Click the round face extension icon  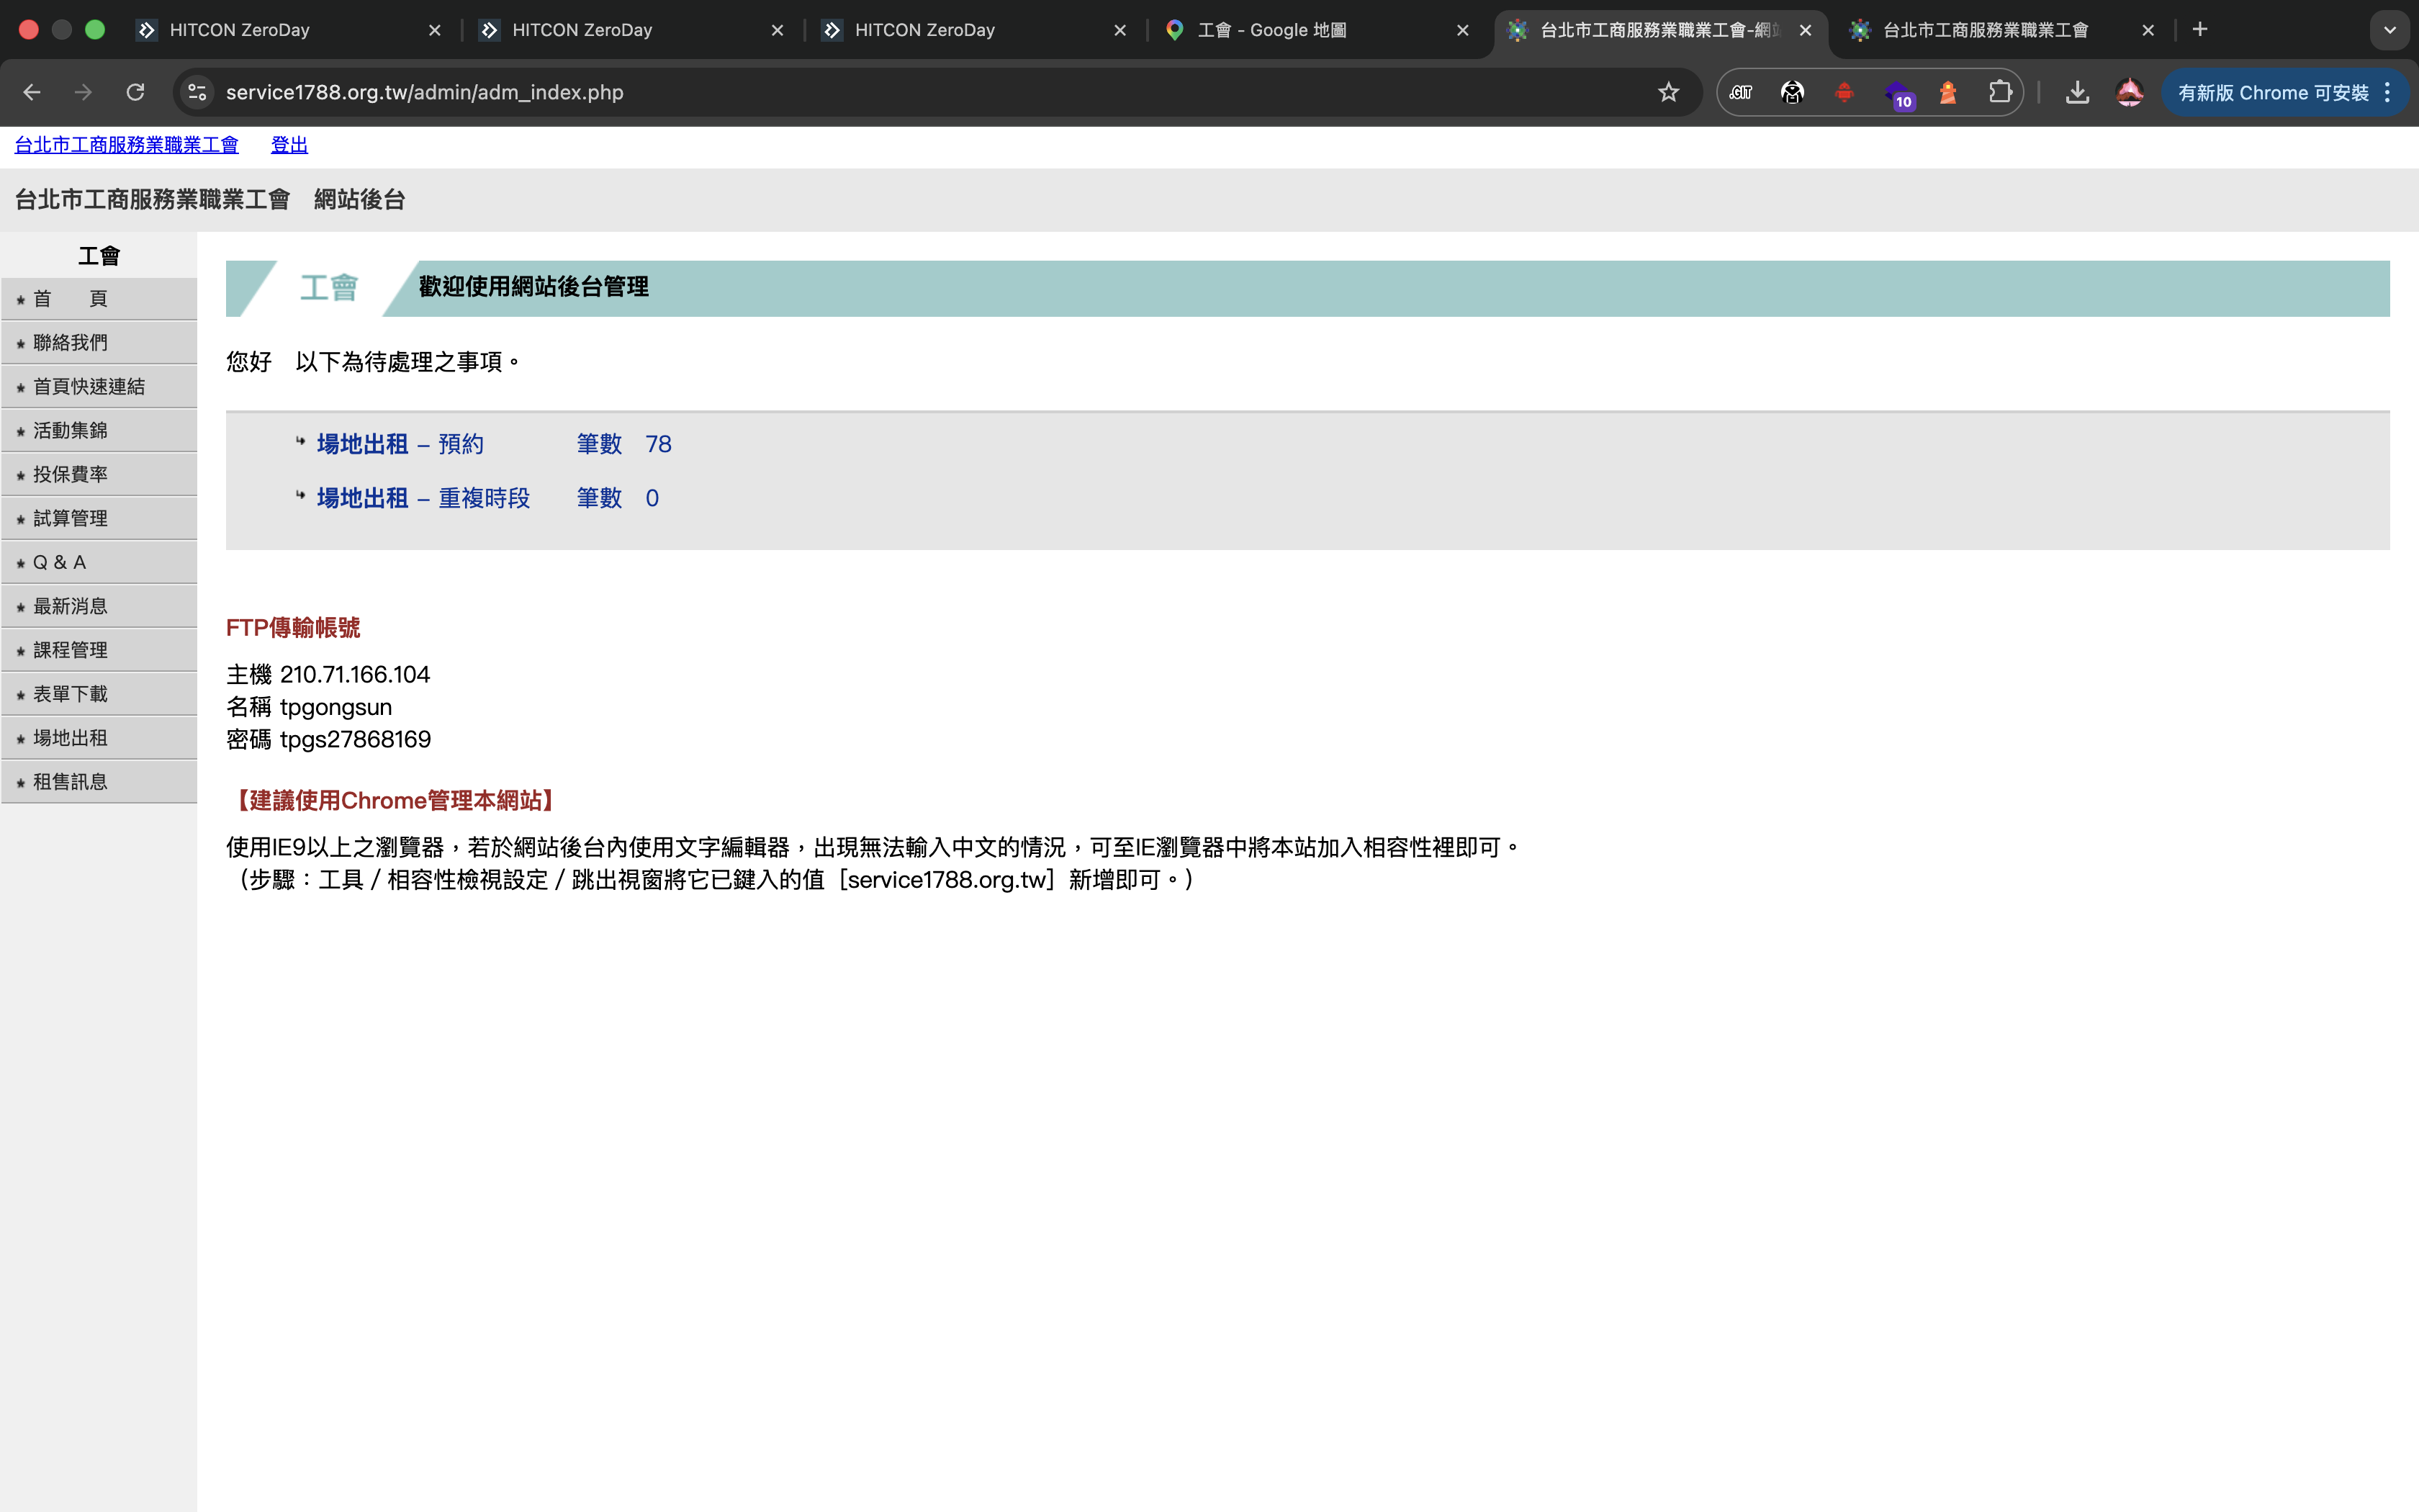(1792, 92)
